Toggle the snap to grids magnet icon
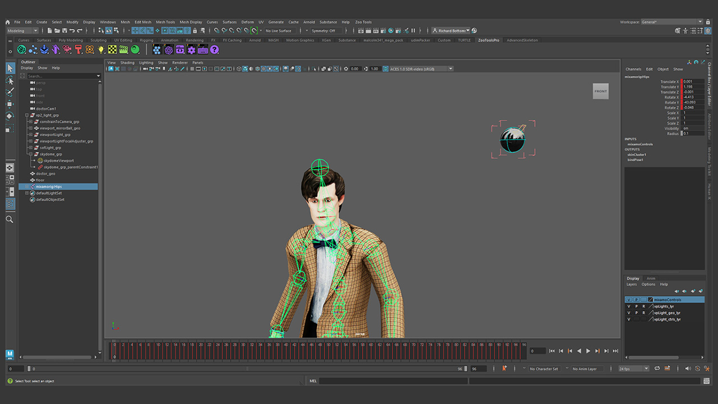The image size is (718, 404). 216,30
